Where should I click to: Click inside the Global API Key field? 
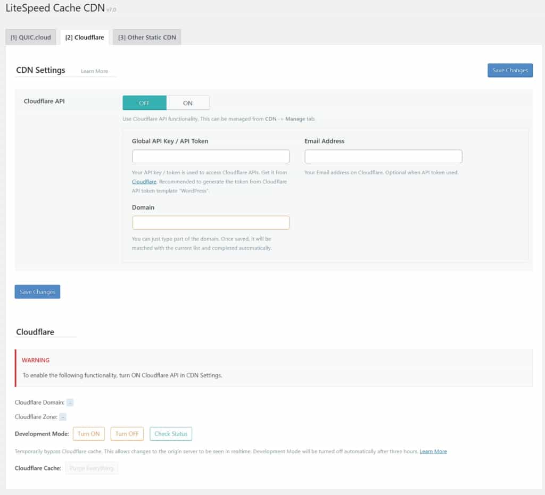tap(211, 156)
